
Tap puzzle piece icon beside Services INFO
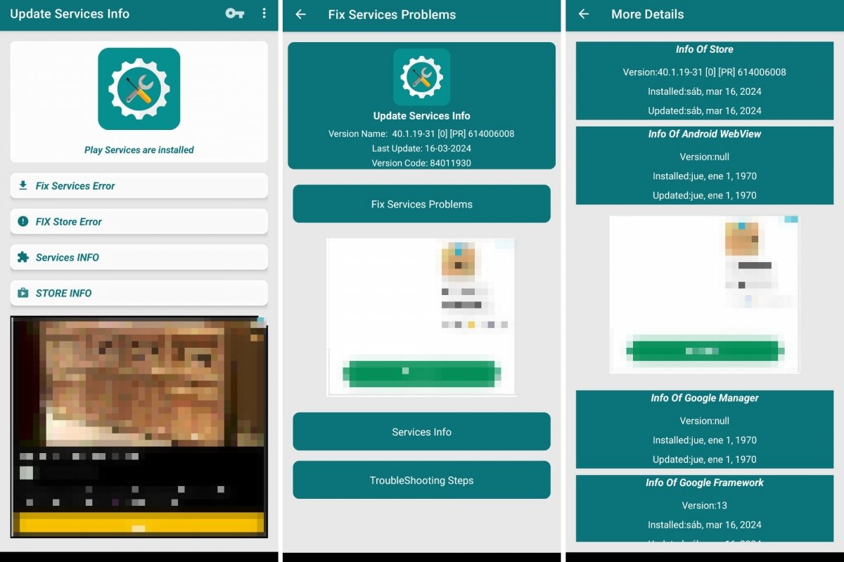pos(23,257)
